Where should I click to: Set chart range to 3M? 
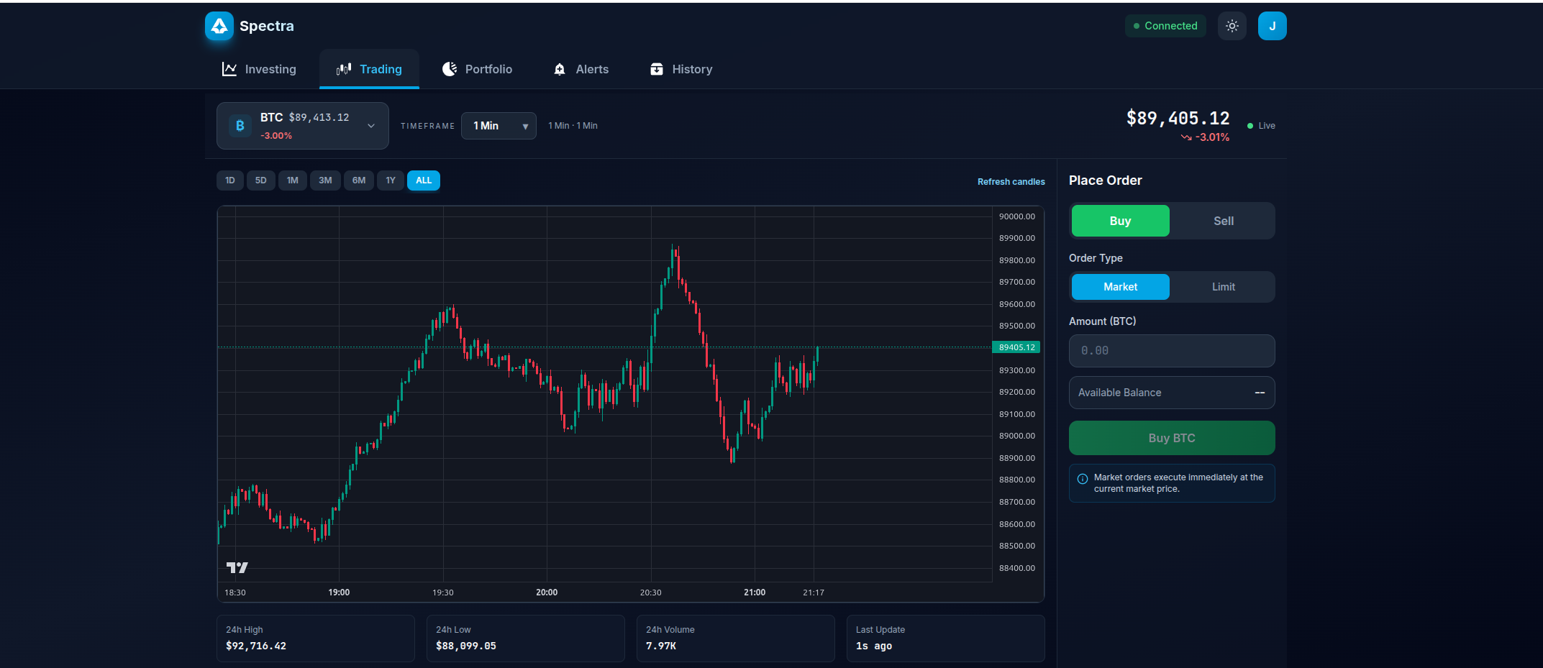click(325, 180)
